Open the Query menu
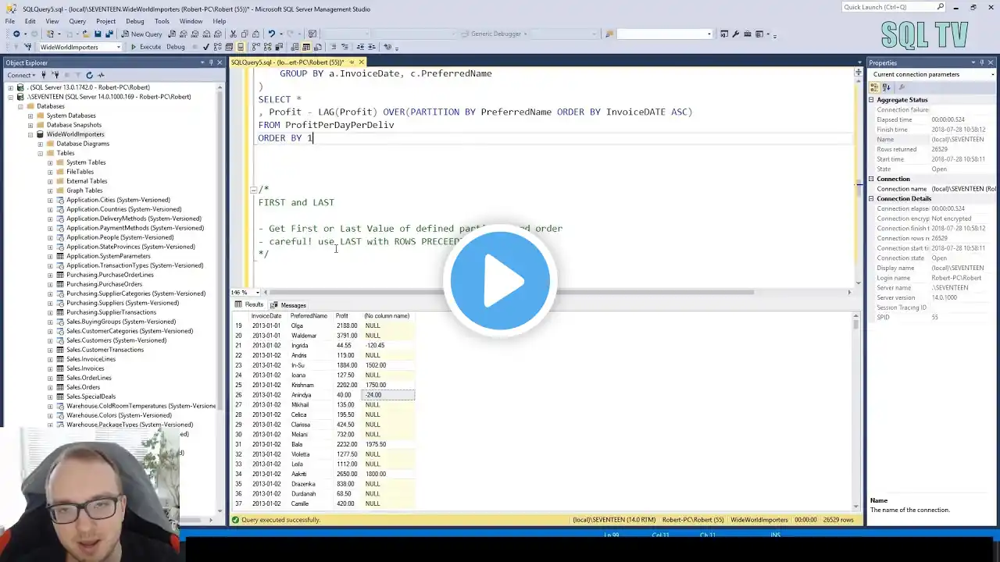Image resolution: width=1000 pixels, height=562 pixels. coord(77,21)
